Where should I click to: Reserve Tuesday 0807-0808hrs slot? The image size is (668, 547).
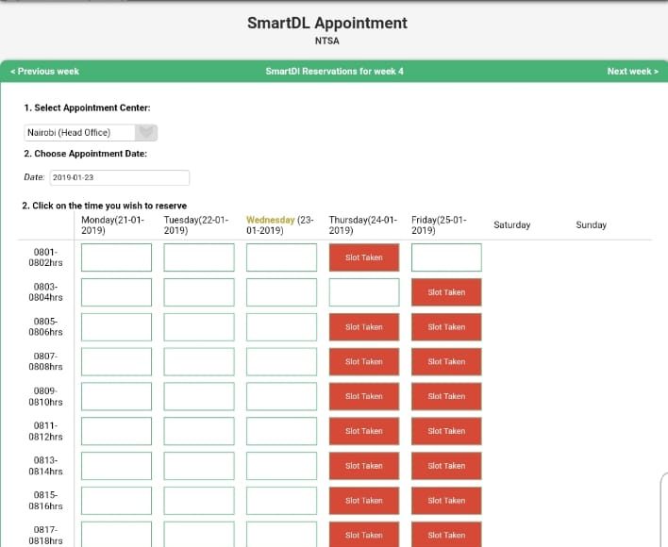point(199,361)
